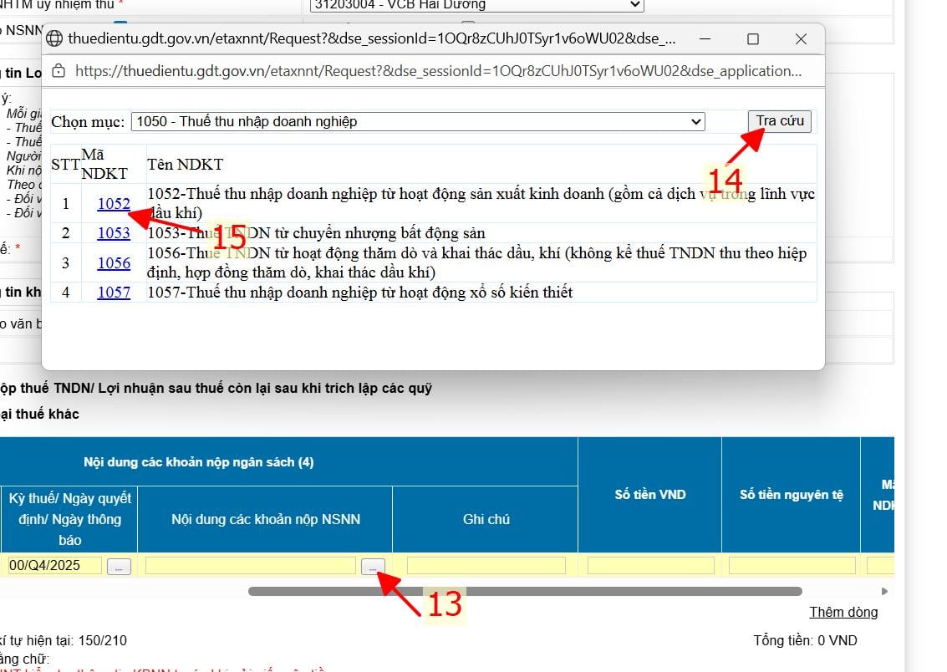947x672 pixels.
Task: Click the site info lock icon
Action: (59, 71)
